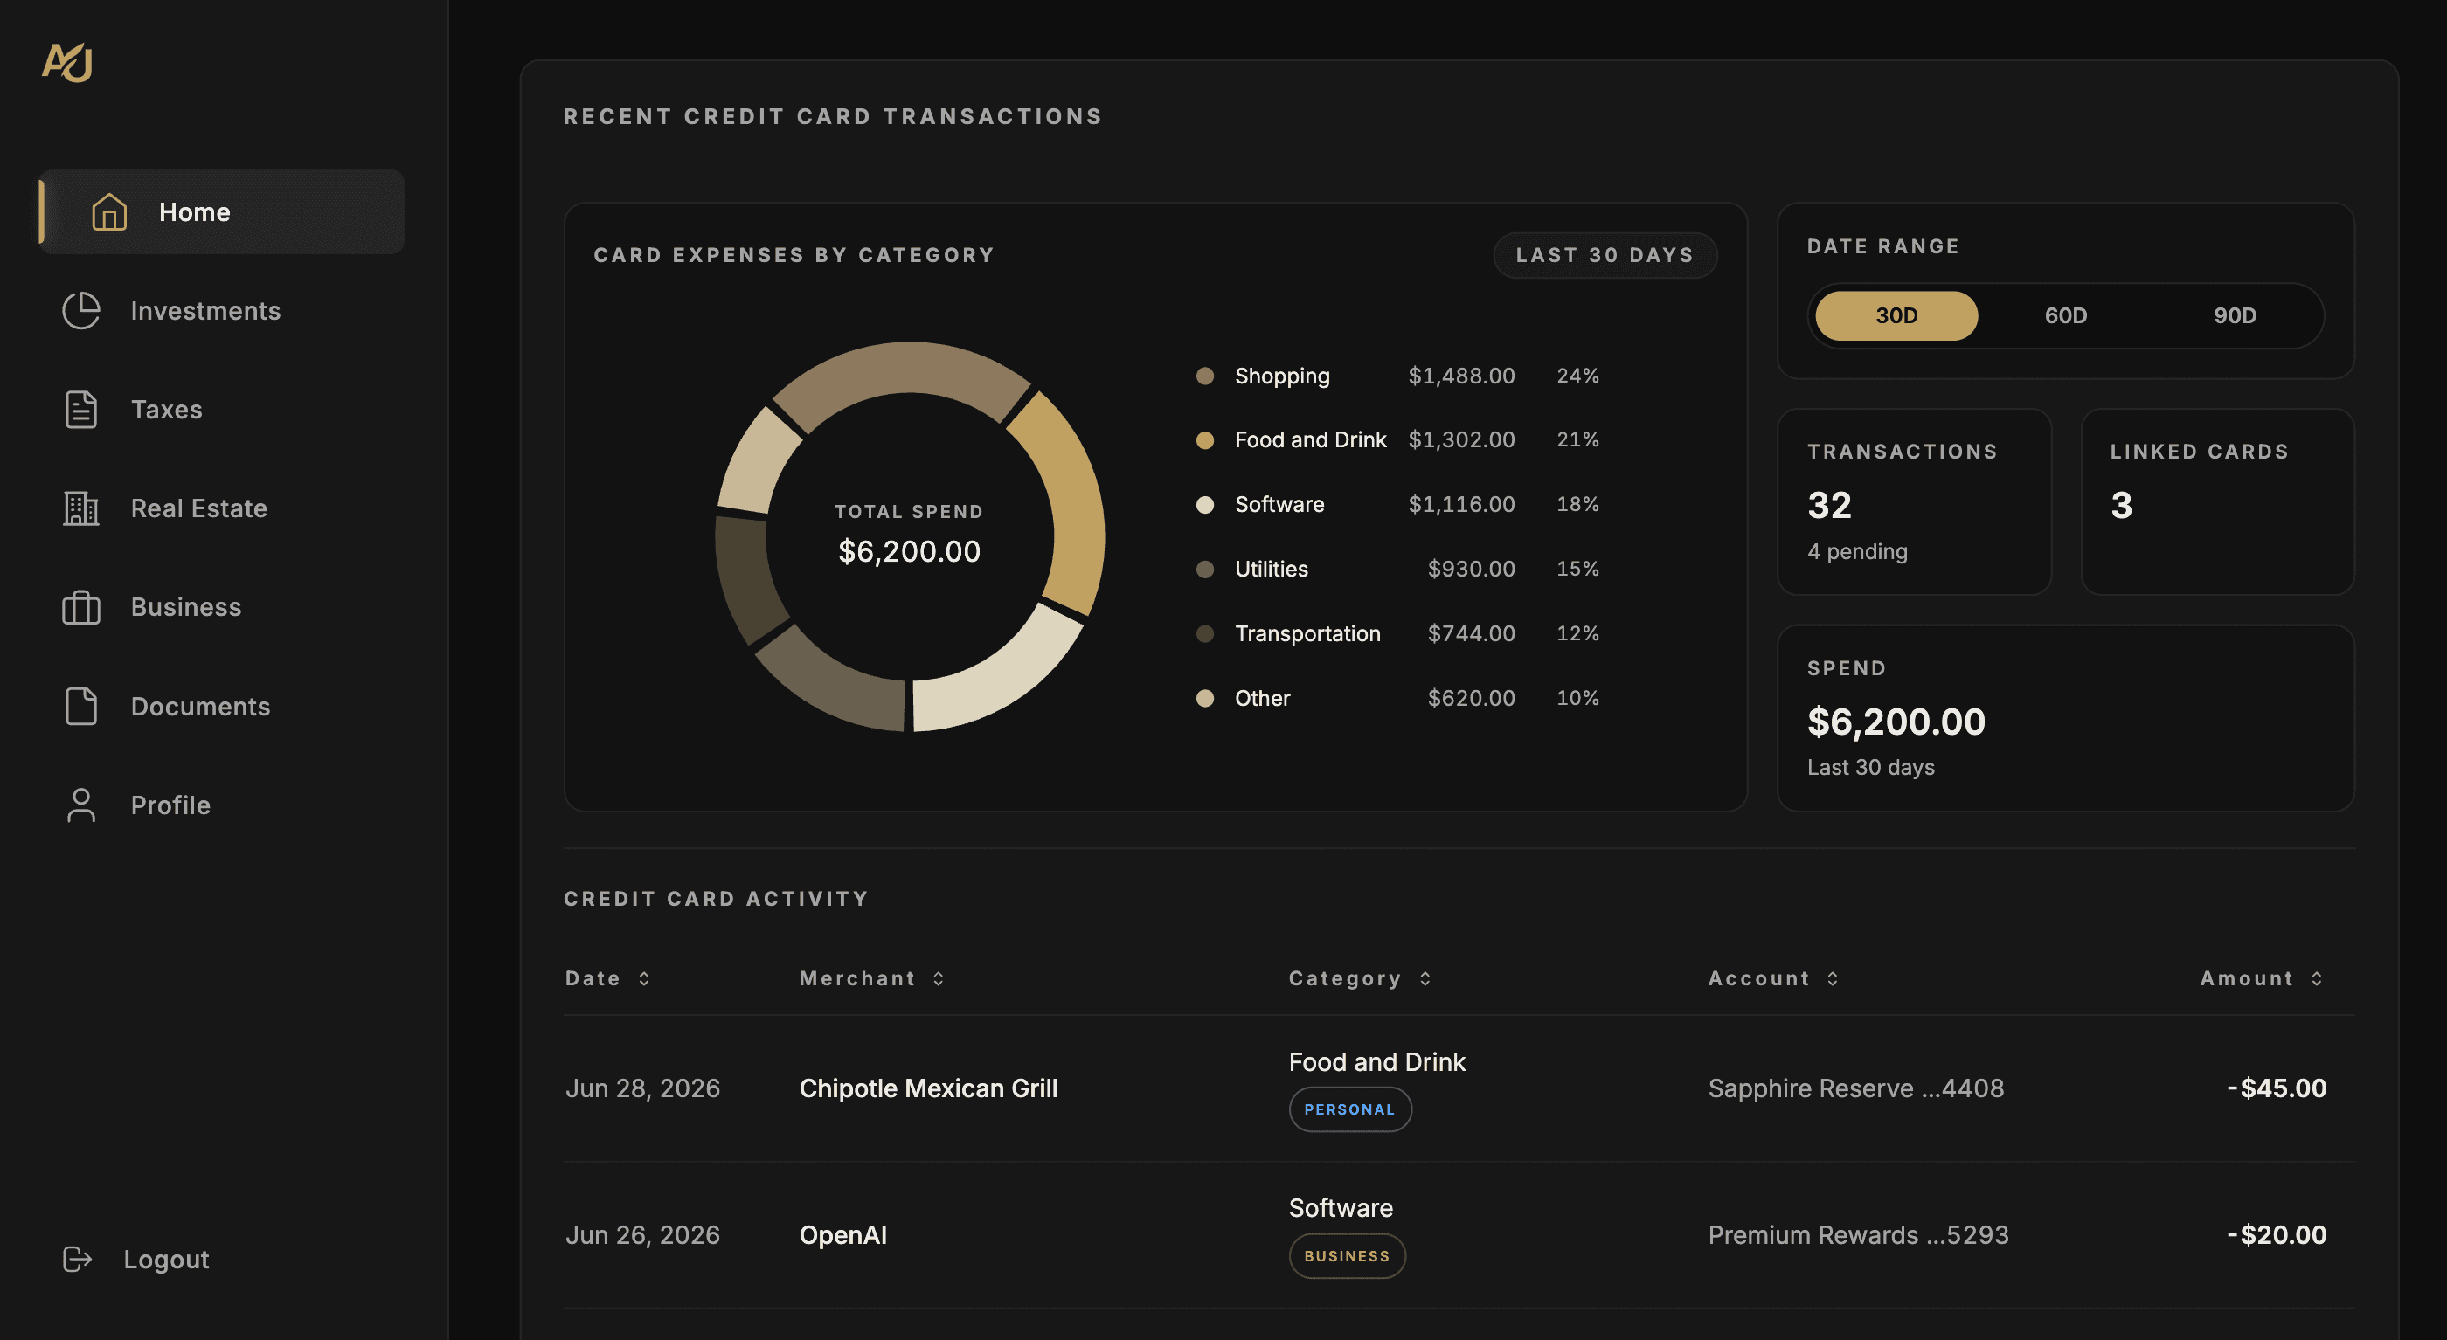The image size is (2447, 1340).
Task: Click the Food and Drink legend dot
Action: (1204, 439)
